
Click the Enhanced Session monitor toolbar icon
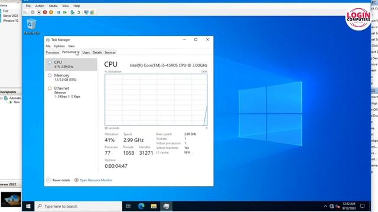point(86,12)
